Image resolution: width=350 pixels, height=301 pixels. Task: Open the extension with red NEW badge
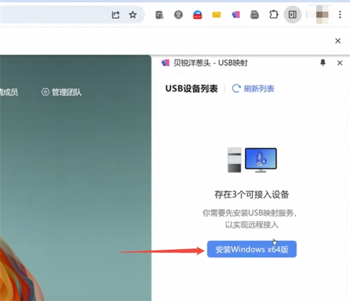click(x=198, y=15)
